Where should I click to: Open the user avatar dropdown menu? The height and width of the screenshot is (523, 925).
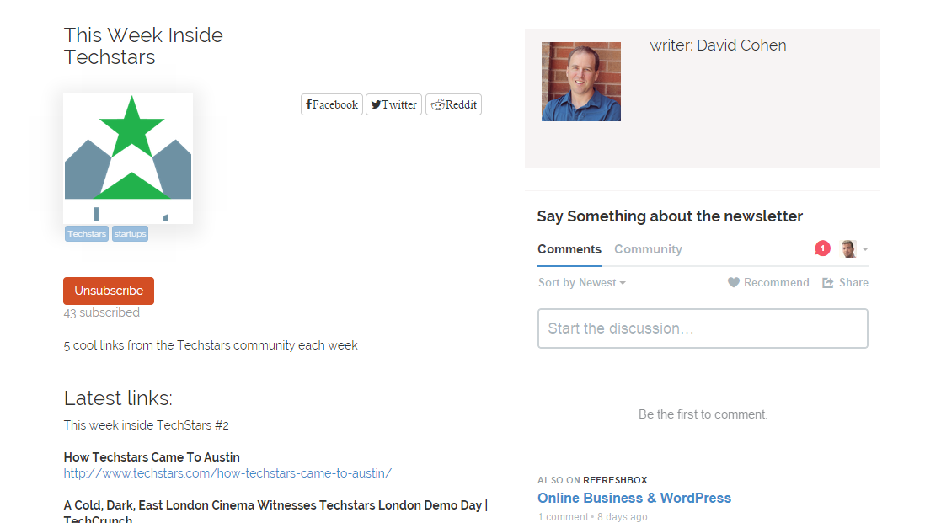point(854,249)
